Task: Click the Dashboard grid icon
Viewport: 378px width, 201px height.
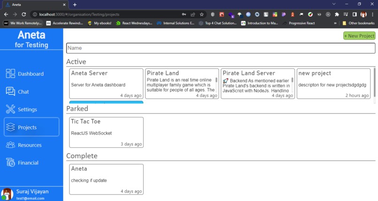Action: [x=10, y=73]
